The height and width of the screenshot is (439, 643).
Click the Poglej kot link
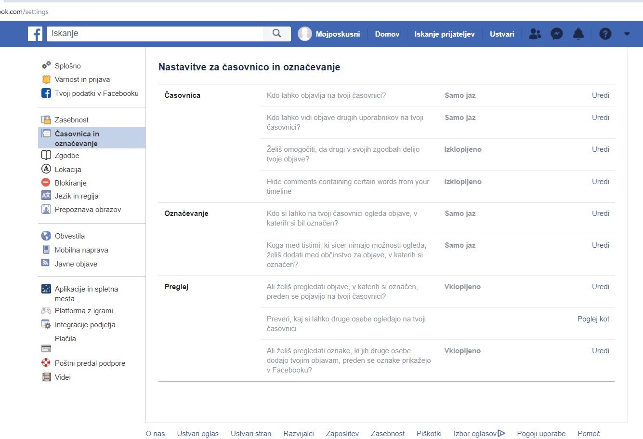[593, 319]
